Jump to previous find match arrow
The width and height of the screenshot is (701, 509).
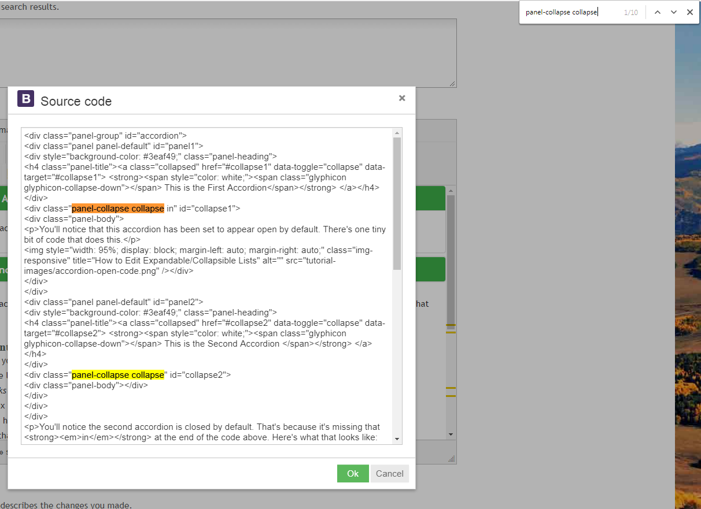click(657, 12)
